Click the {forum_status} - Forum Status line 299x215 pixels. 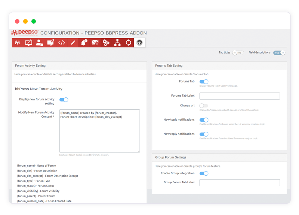36,186
